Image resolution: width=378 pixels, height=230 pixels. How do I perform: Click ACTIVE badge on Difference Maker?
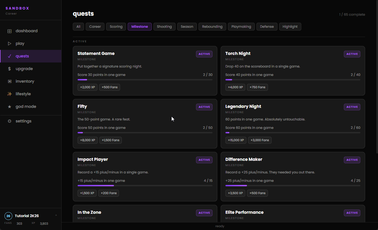(x=352, y=160)
